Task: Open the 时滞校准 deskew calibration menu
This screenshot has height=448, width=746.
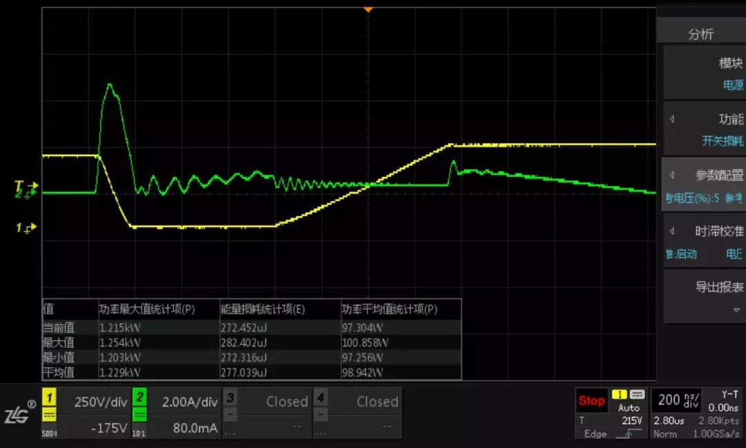Action: click(x=705, y=241)
